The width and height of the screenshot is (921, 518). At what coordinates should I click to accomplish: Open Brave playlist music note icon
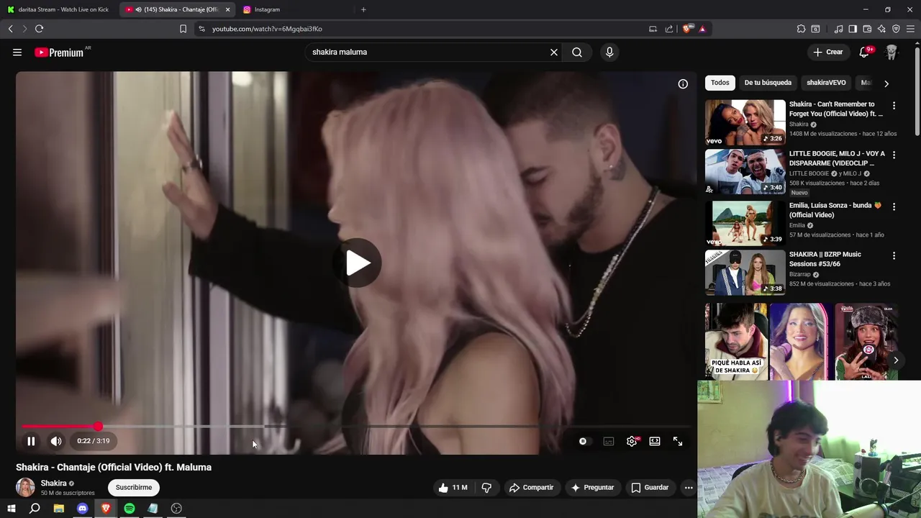point(838,29)
